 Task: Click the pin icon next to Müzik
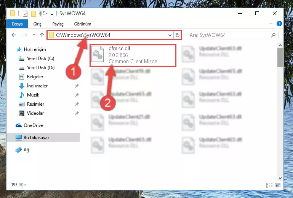pos(77,95)
